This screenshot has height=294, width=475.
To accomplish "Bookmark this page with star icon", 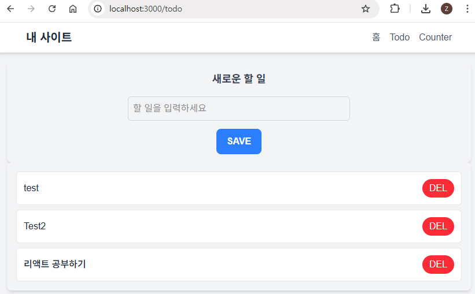I will (366, 9).
